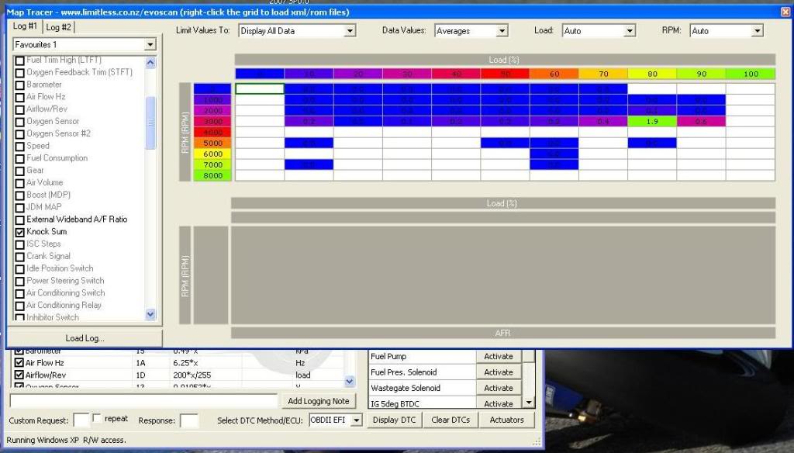This screenshot has width=794, height=453.
Task: Click the highlighted top-left grid cell
Action: [260, 89]
